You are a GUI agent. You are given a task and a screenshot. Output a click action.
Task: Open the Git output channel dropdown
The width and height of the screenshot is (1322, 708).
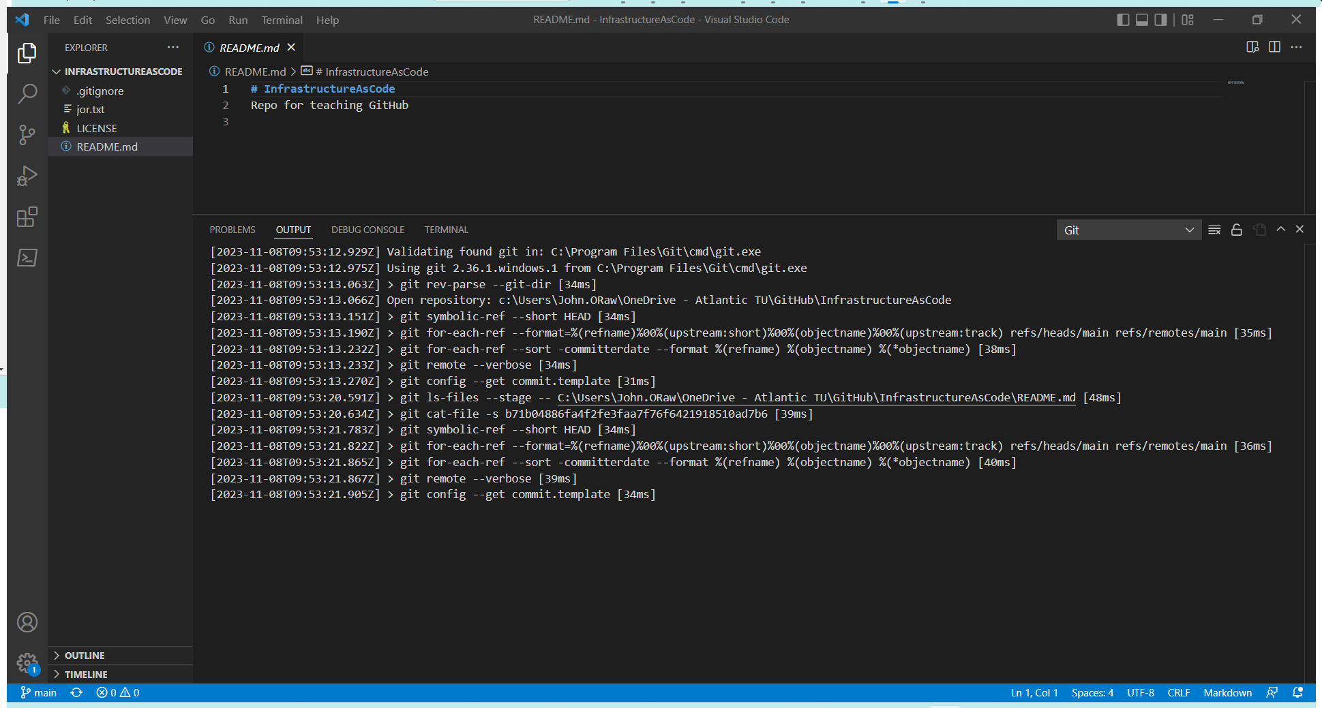click(1128, 230)
